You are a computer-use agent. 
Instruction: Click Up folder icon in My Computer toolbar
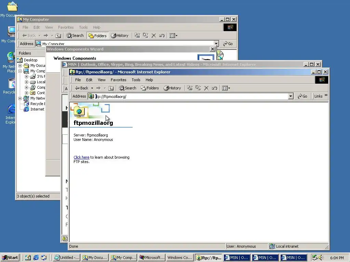coord(58,35)
